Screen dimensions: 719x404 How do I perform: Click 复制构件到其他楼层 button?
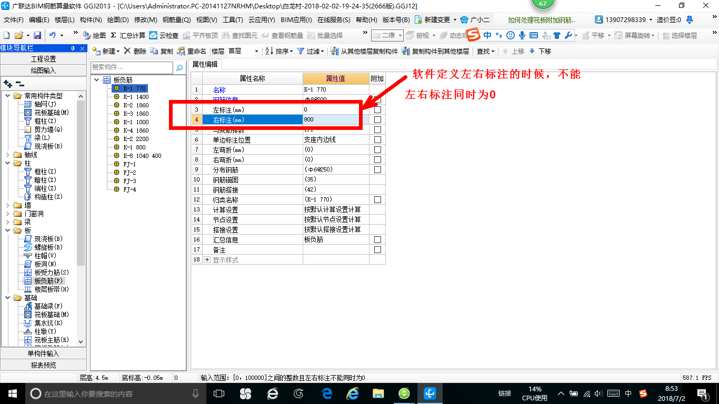435,51
